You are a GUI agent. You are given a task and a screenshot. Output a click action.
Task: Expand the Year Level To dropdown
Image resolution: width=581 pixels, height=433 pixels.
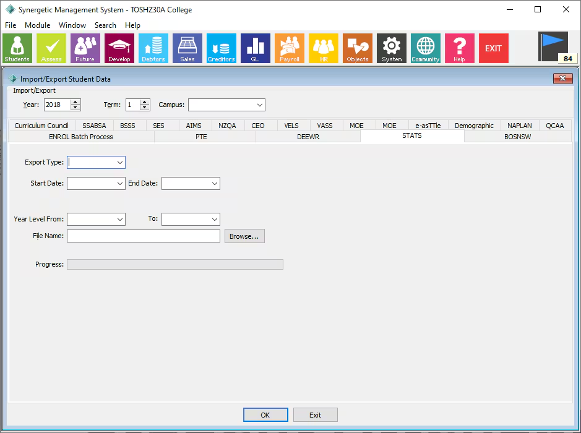click(215, 219)
